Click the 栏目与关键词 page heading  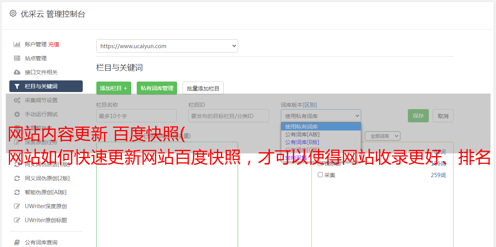[120, 68]
